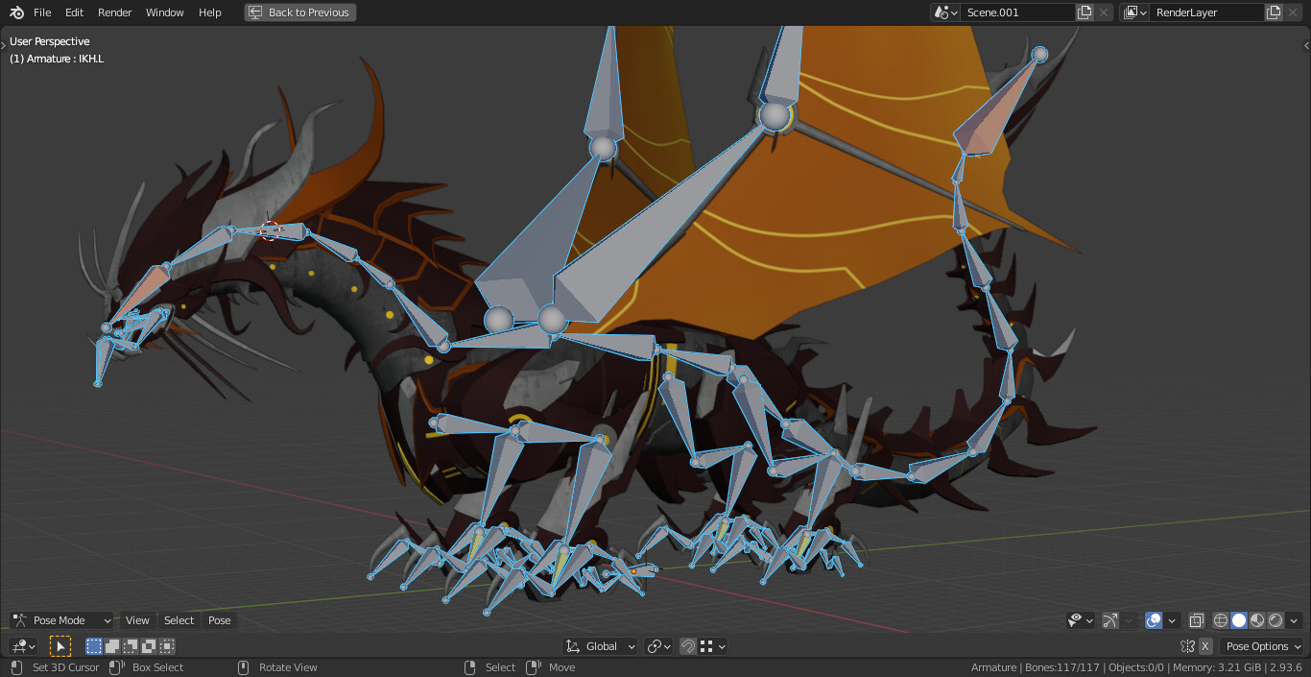This screenshot has height=677, width=1311.
Task: Select the Tweak tool in the toolbar
Action: (60, 645)
